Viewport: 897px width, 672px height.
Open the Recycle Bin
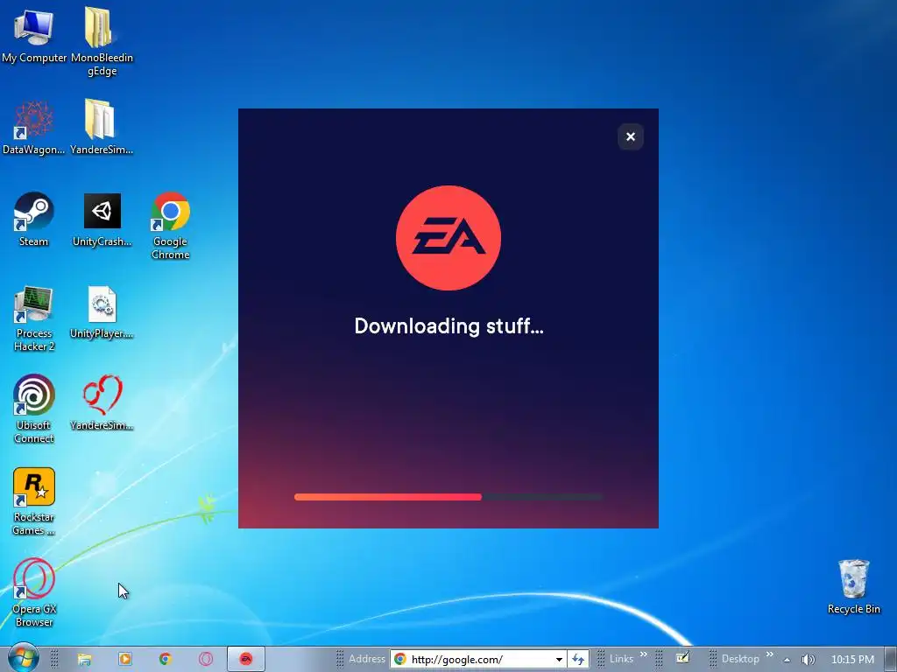tap(853, 586)
